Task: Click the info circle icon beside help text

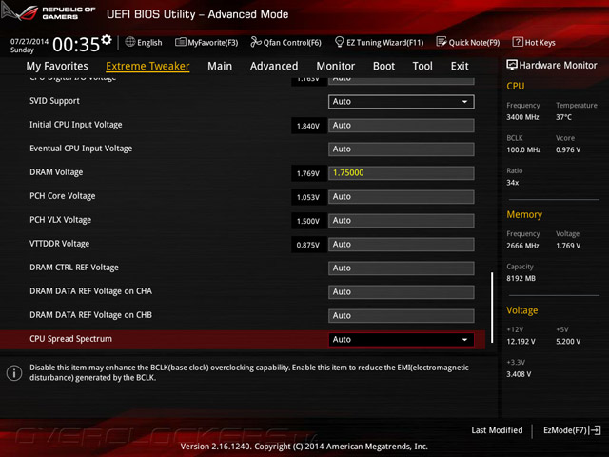Action: (14, 373)
